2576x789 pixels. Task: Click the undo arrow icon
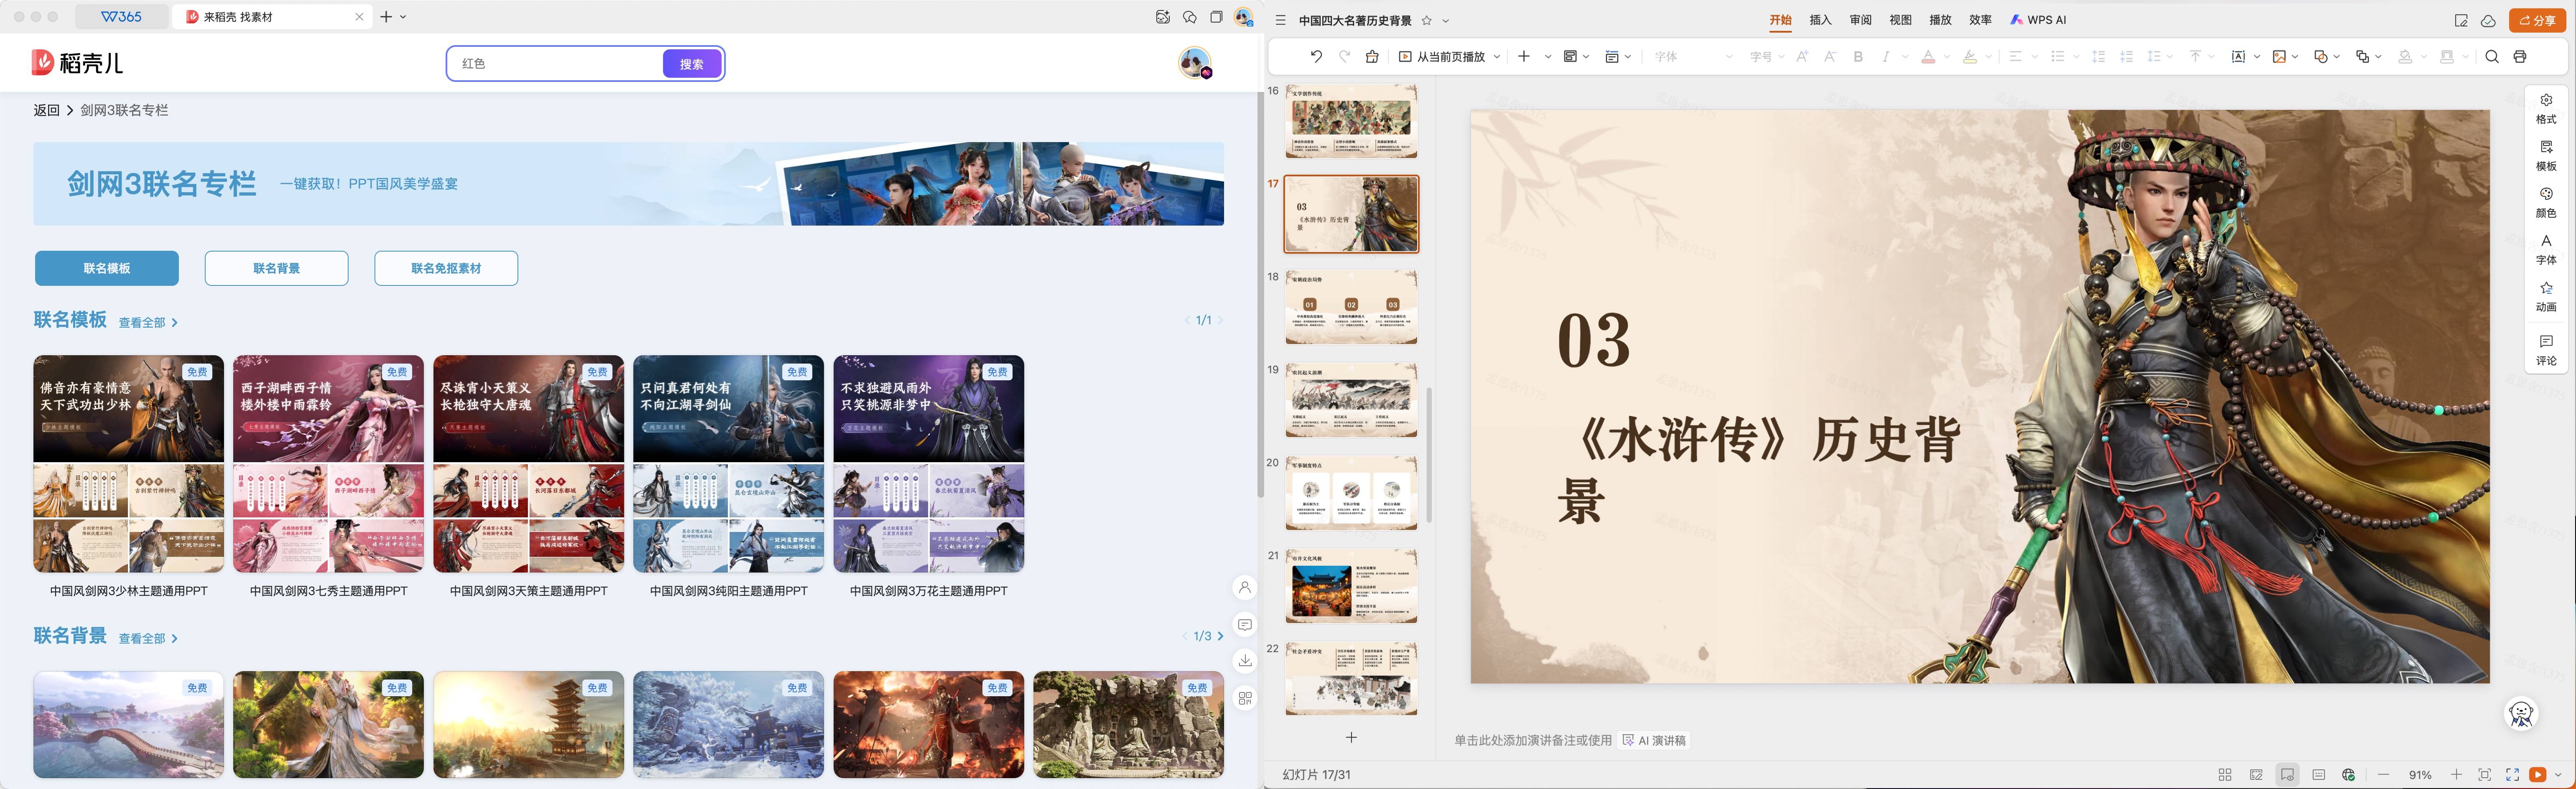pyautogui.click(x=1316, y=57)
